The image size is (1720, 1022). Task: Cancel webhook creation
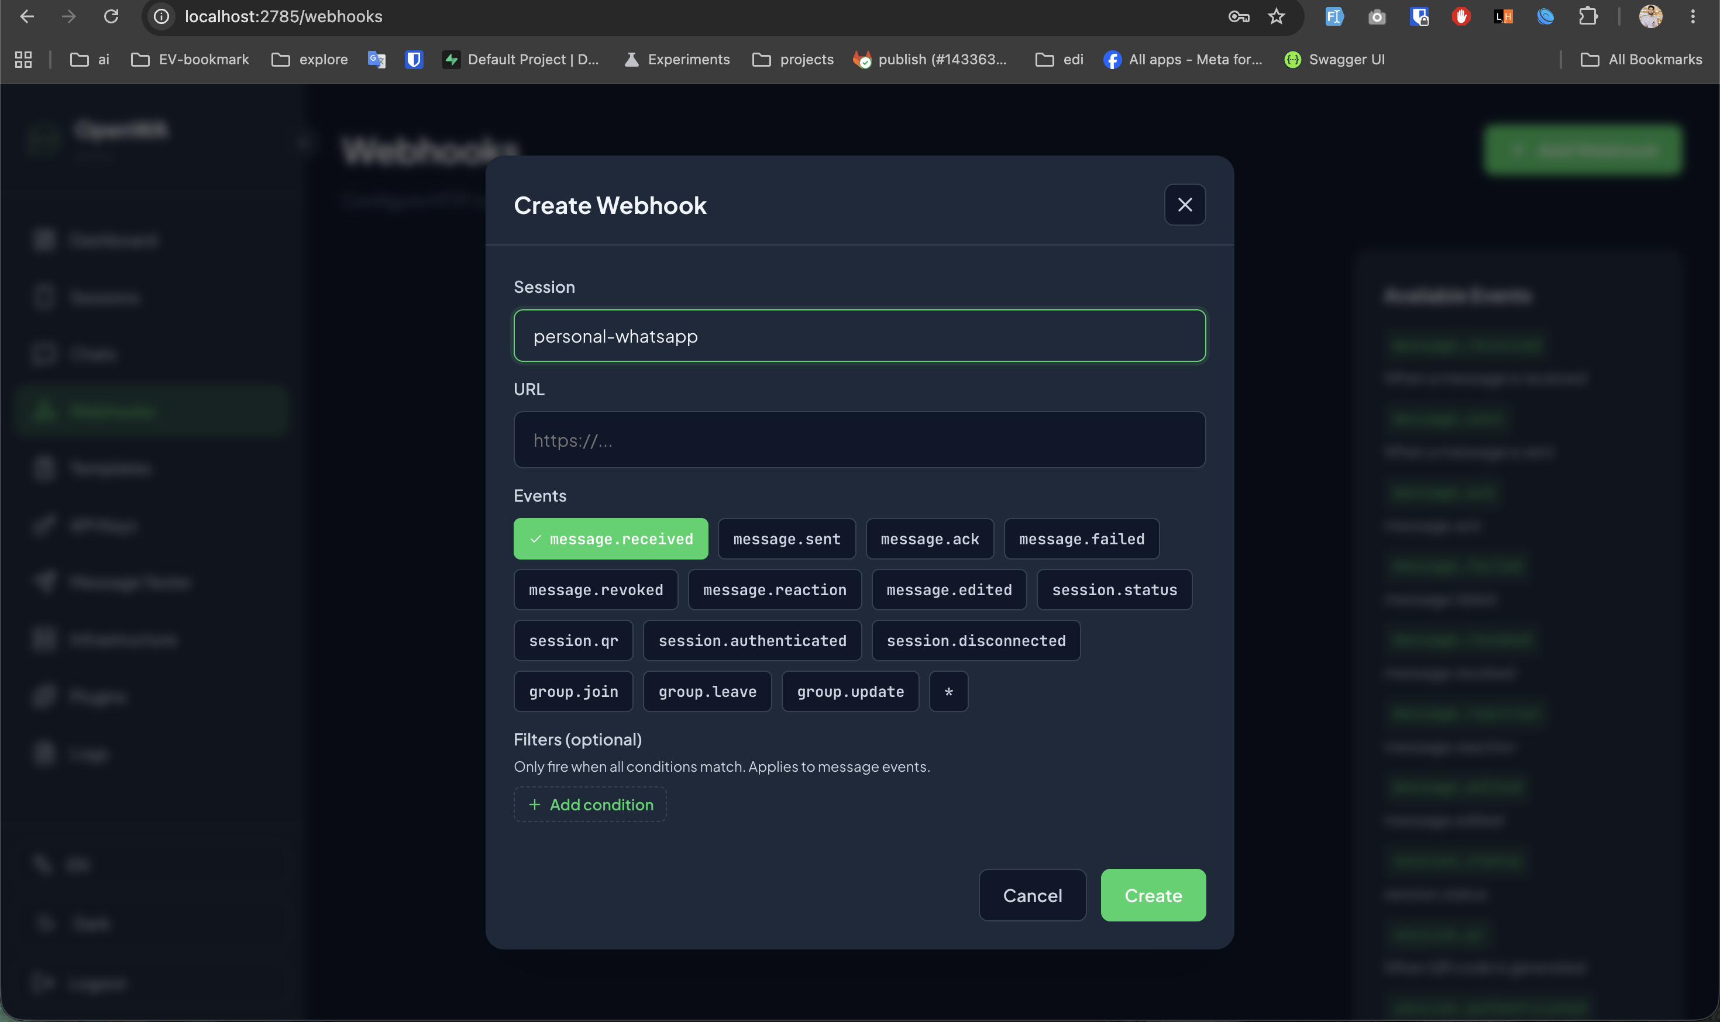pyautogui.click(x=1032, y=895)
